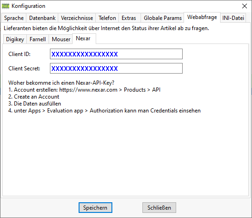Show the Globale Params tab
Viewport: 252px width, 218px height.
click(163, 18)
